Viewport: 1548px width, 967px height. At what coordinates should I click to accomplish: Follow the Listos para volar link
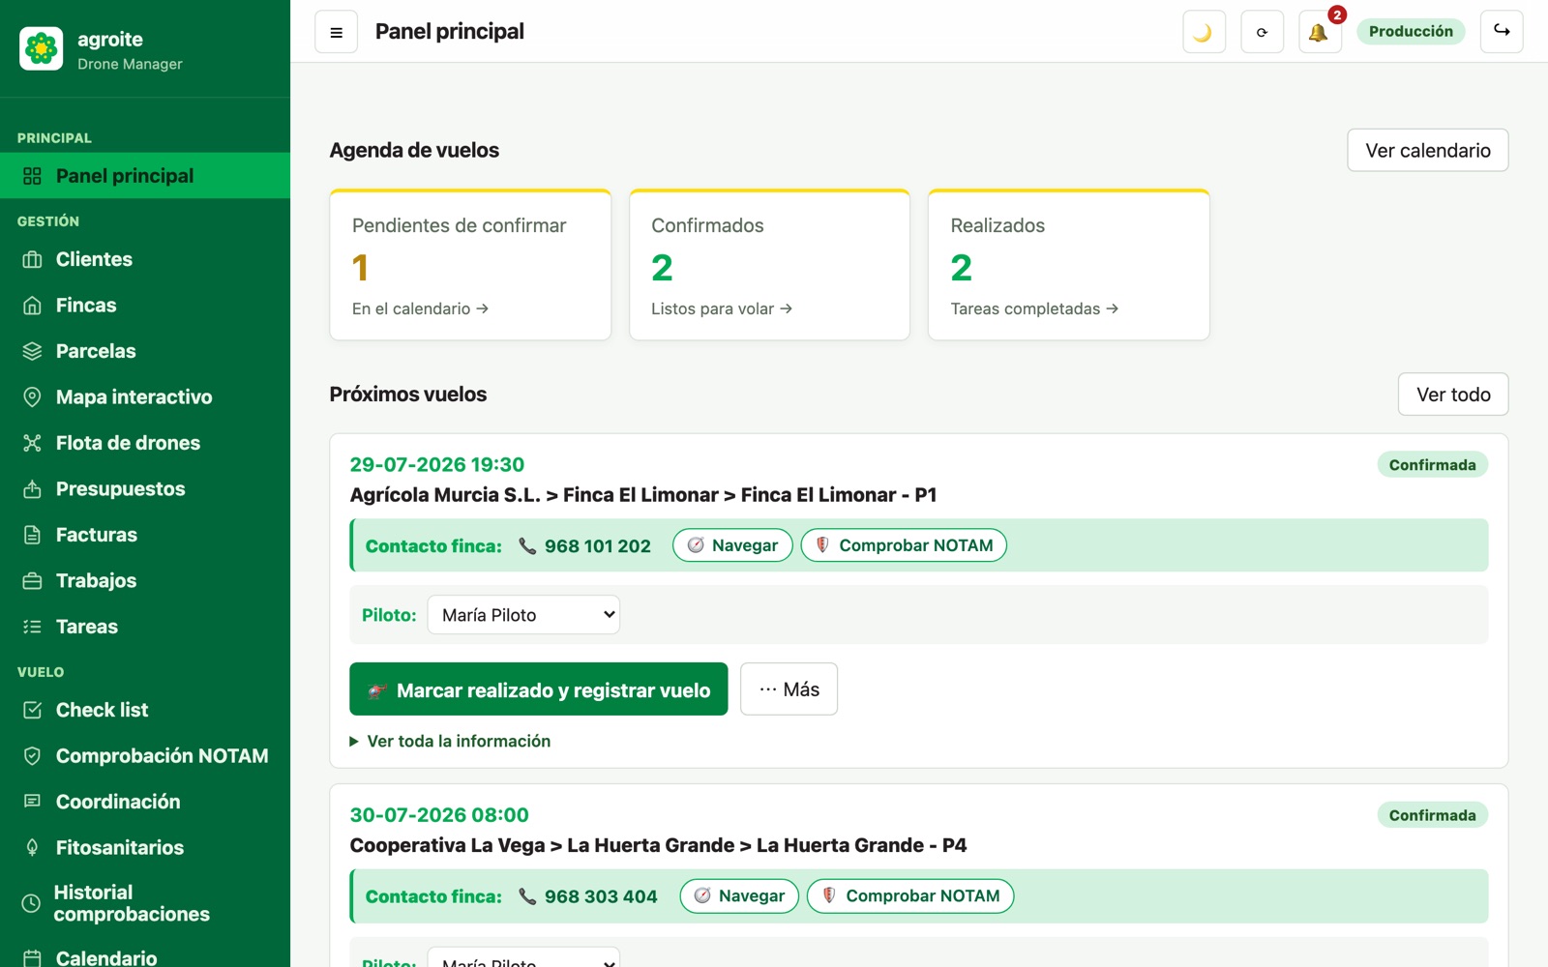coord(722,308)
